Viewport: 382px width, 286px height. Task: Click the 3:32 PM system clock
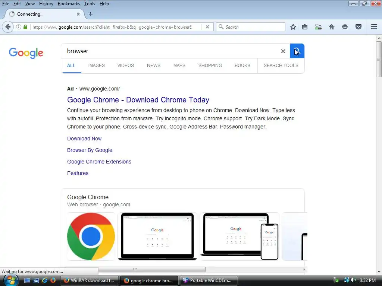pos(367,280)
